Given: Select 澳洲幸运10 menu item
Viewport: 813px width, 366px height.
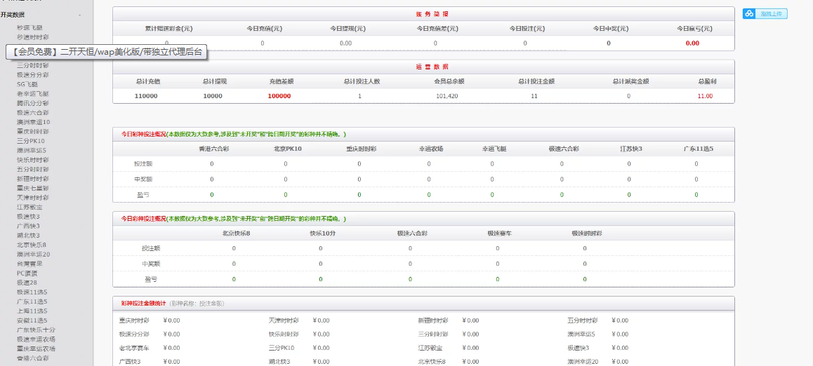Looking at the screenshot, I should (x=33, y=122).
